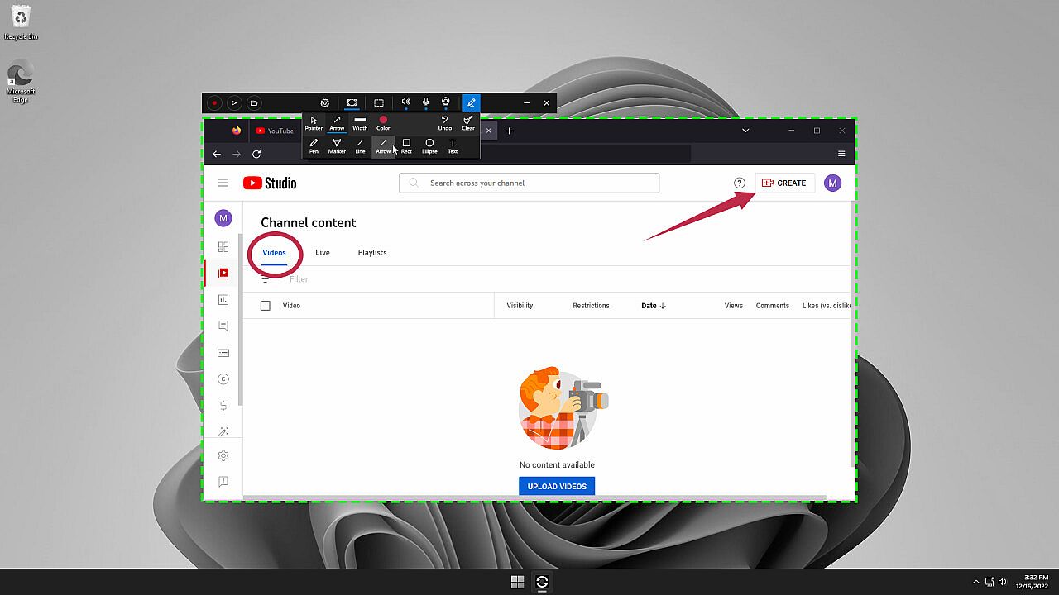Open the Windows Start menu
Viewport: 1059px width, 595px height.
click(518, 582)
